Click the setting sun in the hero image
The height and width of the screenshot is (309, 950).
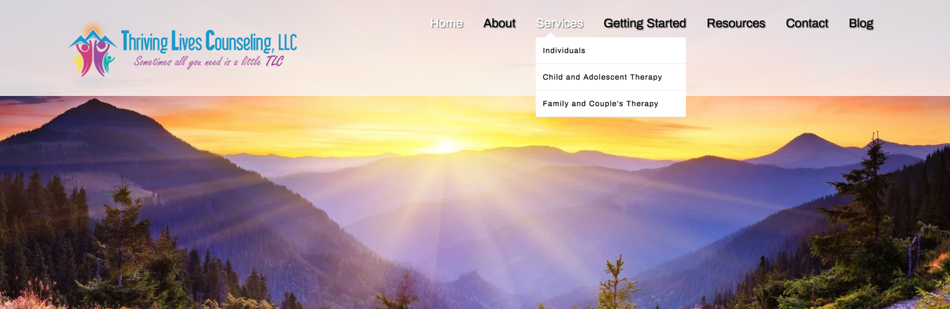[447, 146]
